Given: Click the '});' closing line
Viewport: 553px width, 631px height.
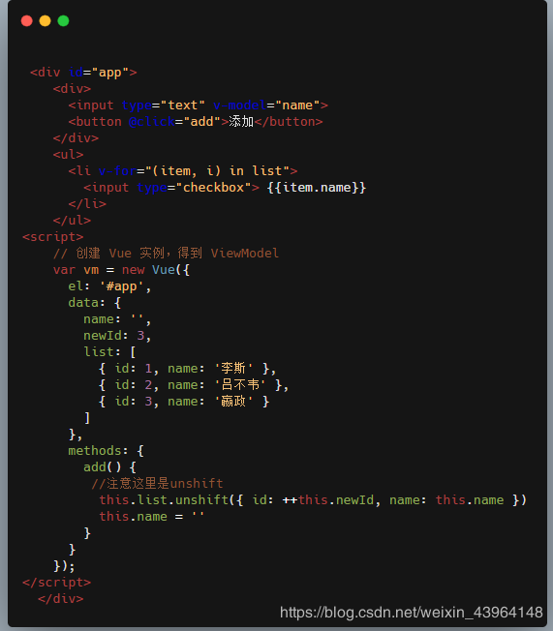Looking at the screenshot, I should [64, 566].
